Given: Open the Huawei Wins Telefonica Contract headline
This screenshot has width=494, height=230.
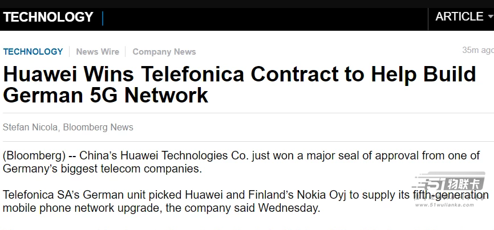Looking at the screenshot, I should click(240, 85).
